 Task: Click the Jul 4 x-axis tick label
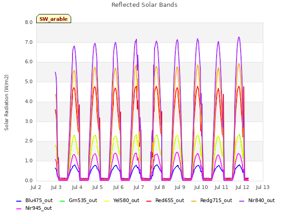(x=77, y=187)
